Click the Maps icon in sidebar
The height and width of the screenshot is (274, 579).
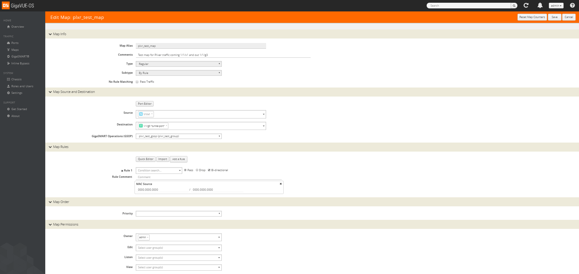pyautogui.click(x=8, y=50)
